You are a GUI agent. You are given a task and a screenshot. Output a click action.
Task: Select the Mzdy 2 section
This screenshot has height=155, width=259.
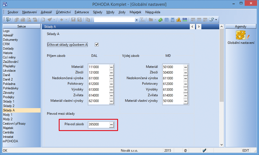tap(22, 119)
